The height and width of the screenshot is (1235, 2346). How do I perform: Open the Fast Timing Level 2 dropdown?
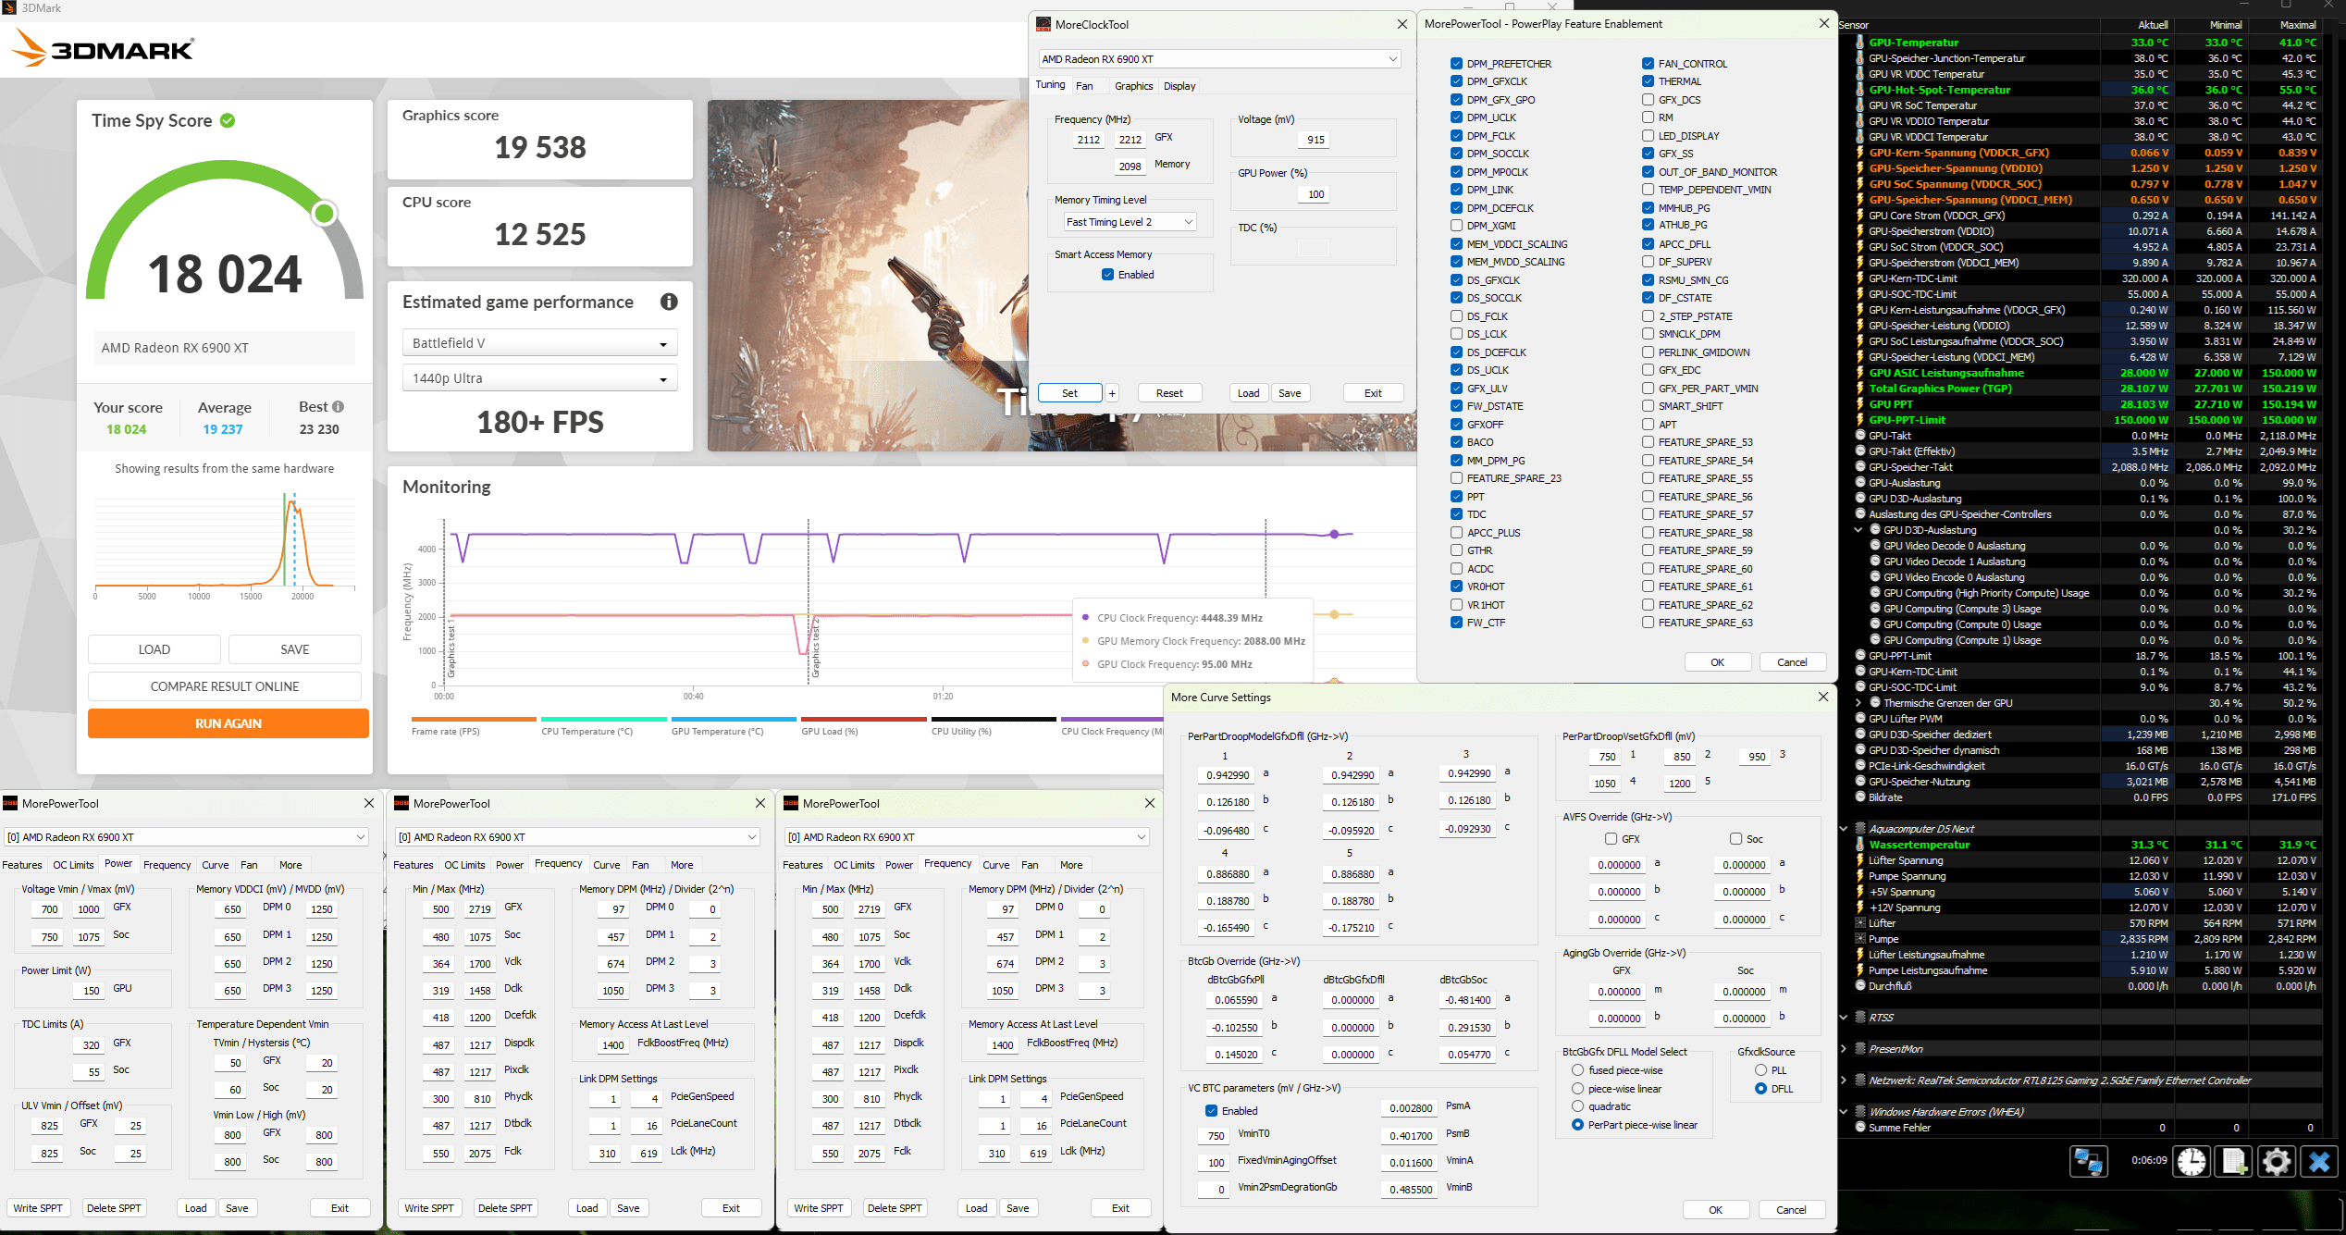[1130, 222]
